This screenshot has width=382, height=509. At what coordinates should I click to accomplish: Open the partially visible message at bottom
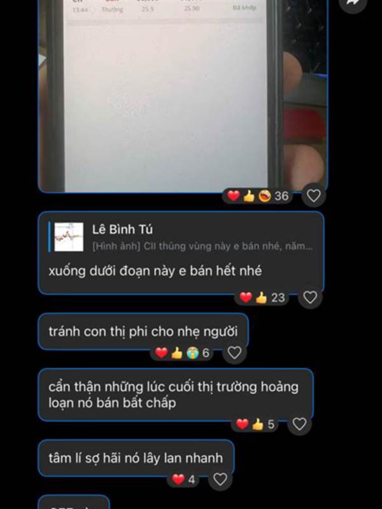pos(74,503)
